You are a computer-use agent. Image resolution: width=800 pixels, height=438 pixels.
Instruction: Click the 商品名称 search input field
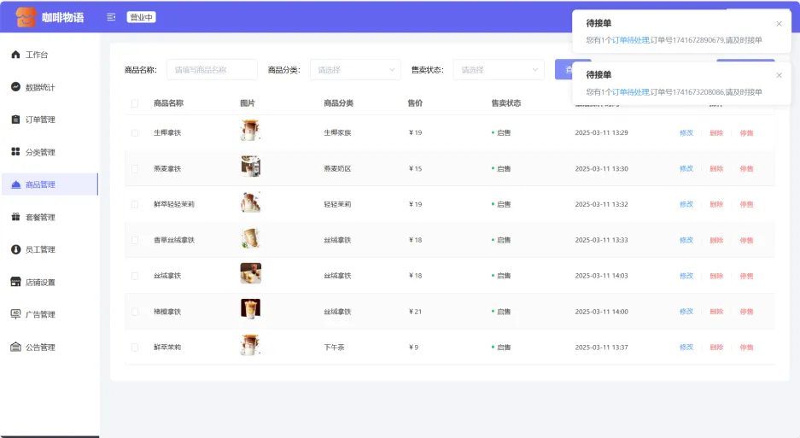[x=212, y=70]
